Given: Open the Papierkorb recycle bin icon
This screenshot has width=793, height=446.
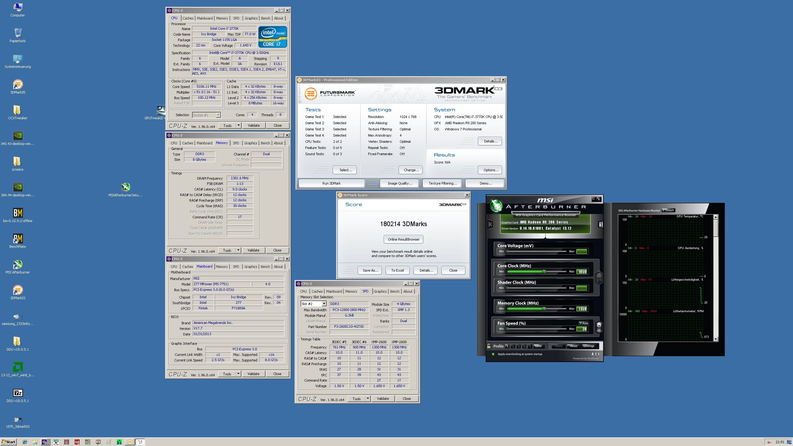Looking at the screenshot, I should 18,35.
